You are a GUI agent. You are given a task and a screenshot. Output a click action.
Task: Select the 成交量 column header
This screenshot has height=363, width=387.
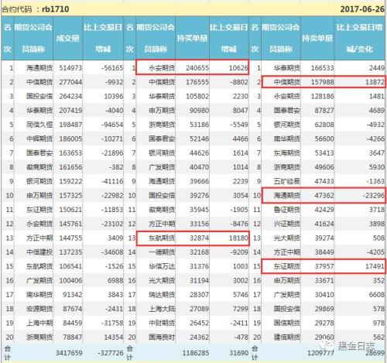67,39
